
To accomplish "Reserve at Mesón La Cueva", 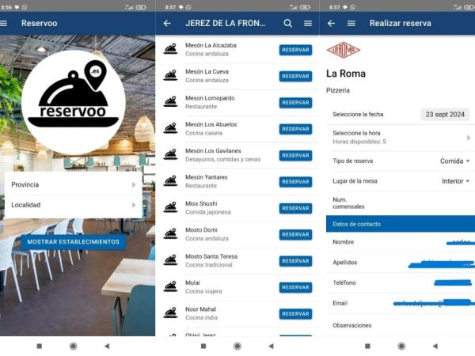I will pyautogui.click(x=295, y=76).
